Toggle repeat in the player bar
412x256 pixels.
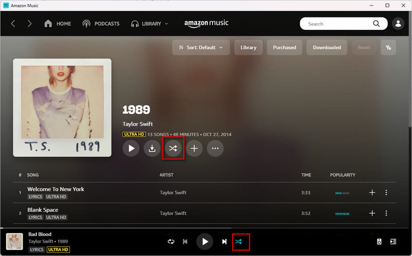pos(171,242)
